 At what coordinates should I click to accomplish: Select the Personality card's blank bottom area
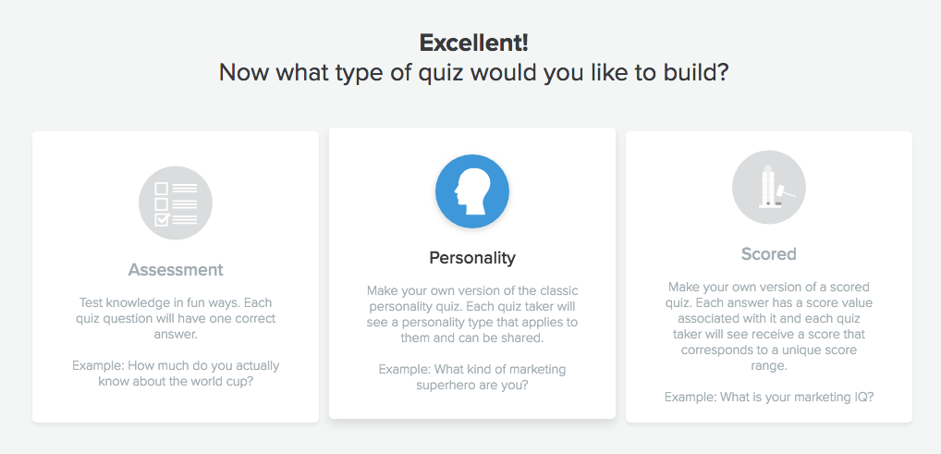[472, 405]
